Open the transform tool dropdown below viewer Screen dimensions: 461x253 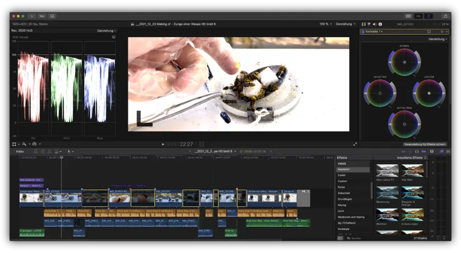click(x=16, y=144)
